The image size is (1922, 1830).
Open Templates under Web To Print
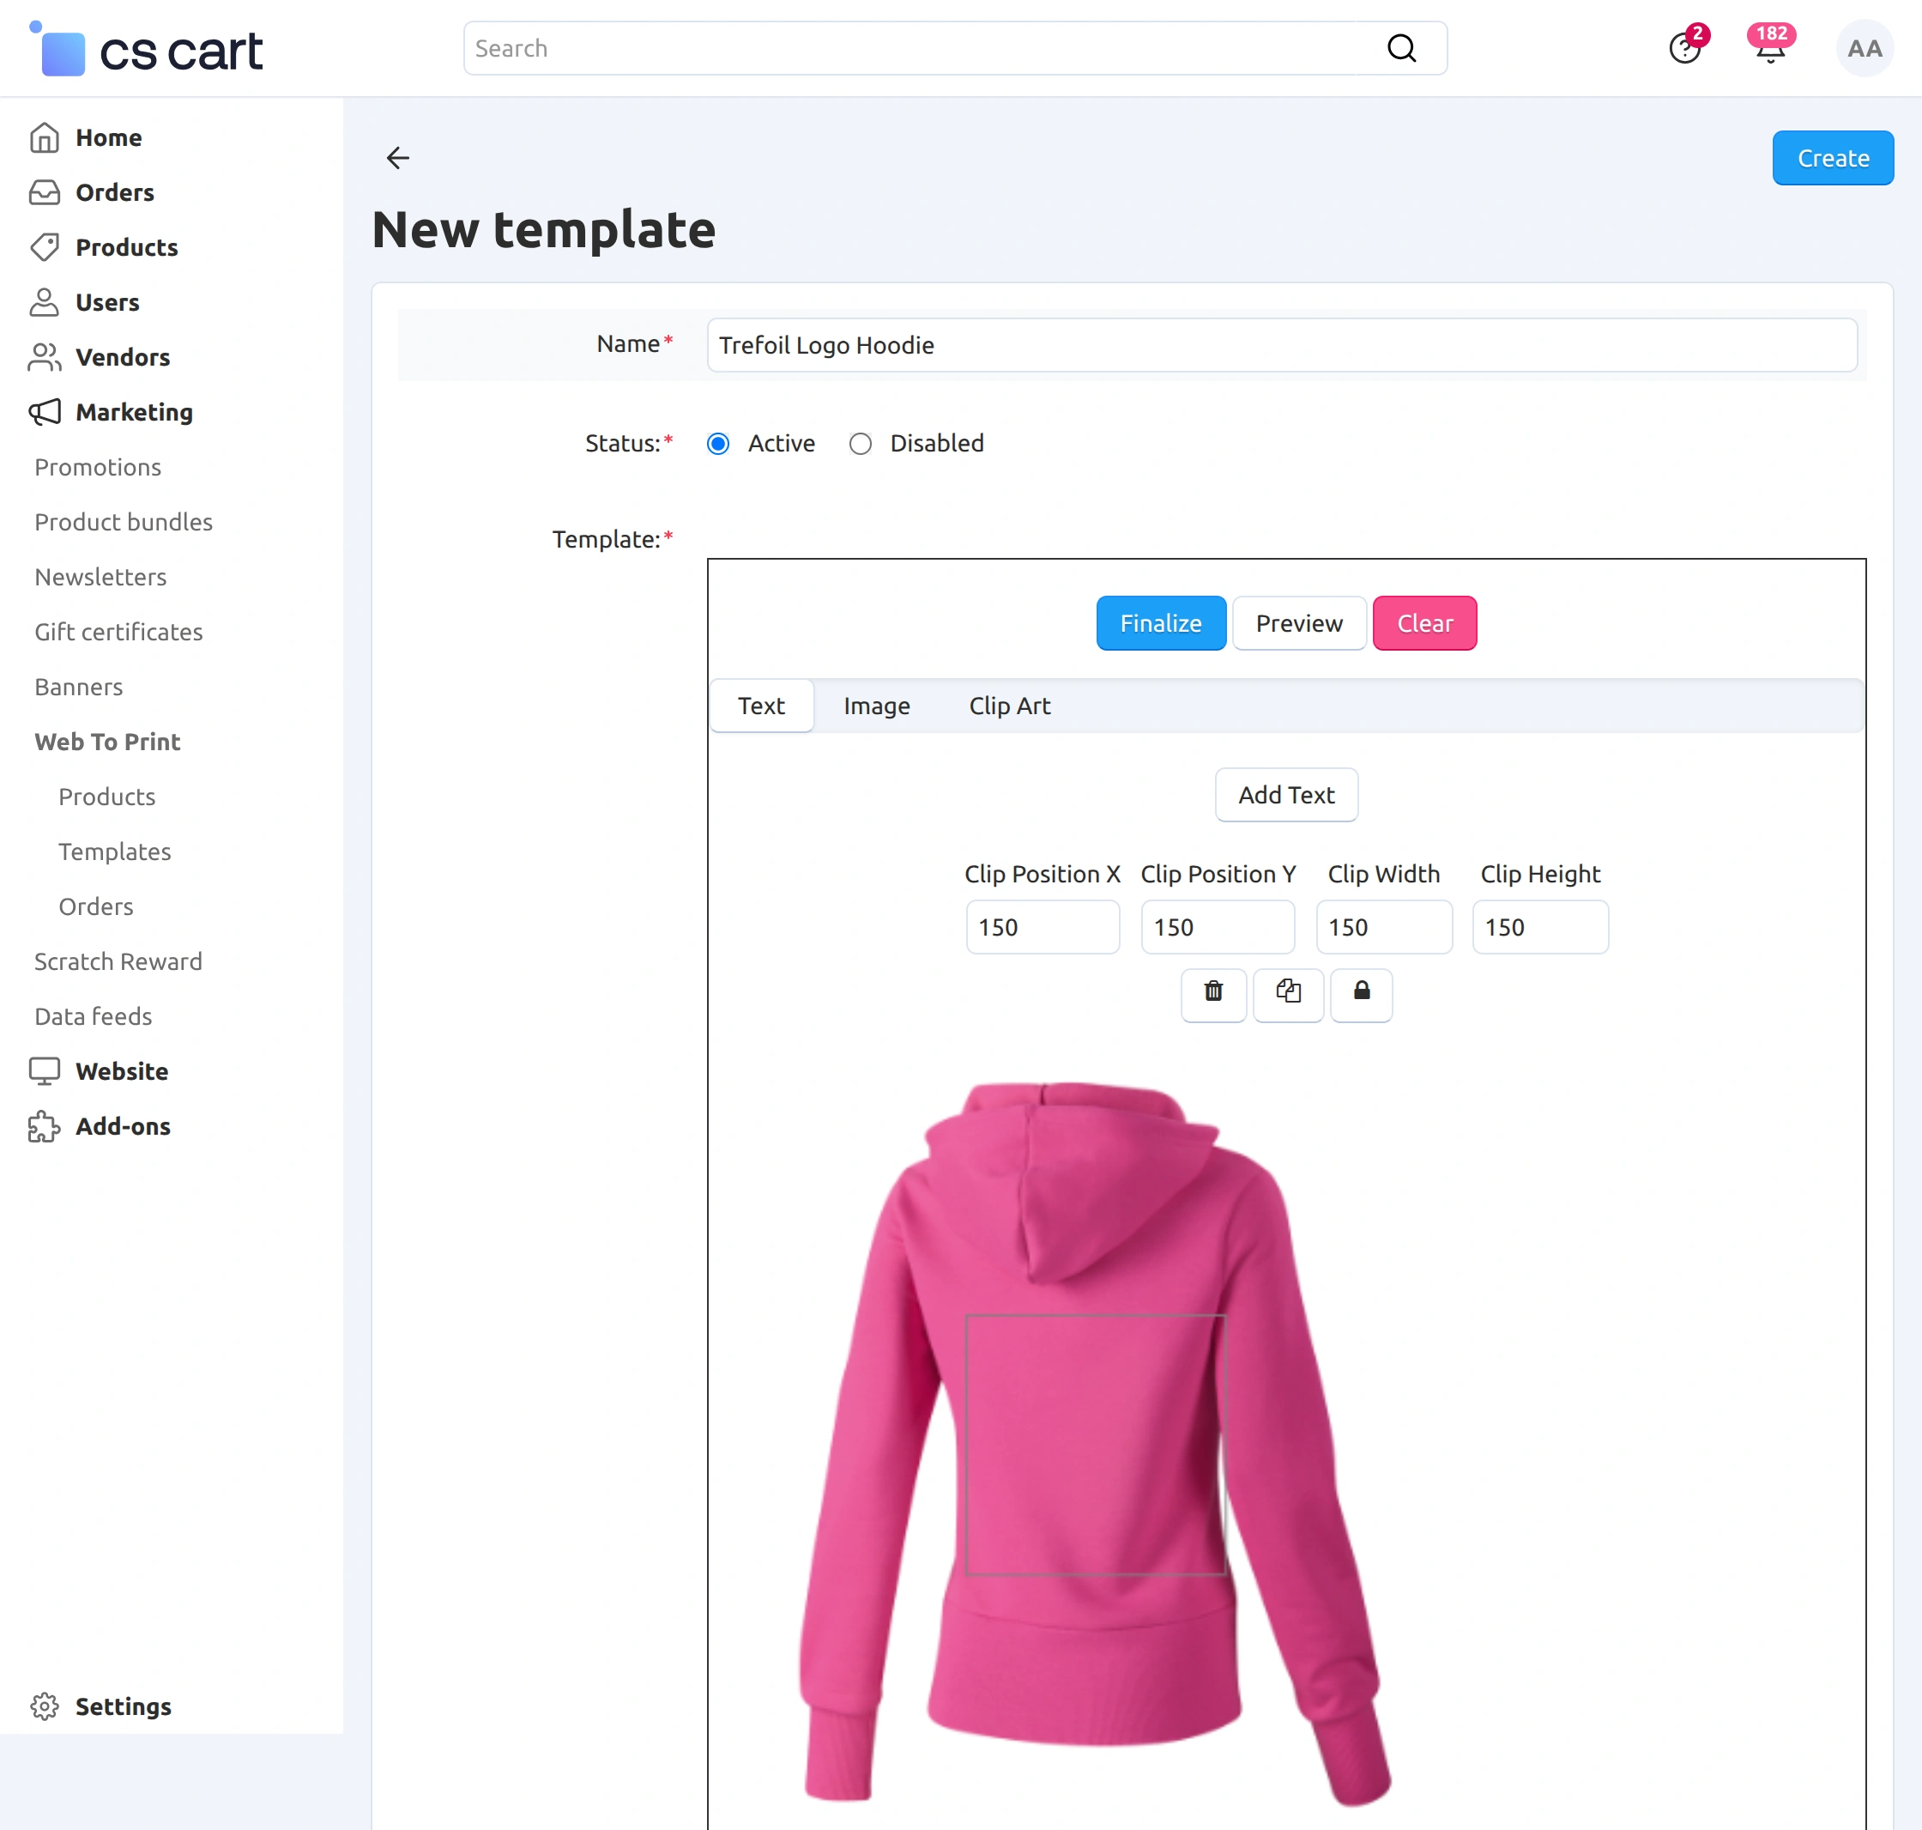tap(114, 851)
